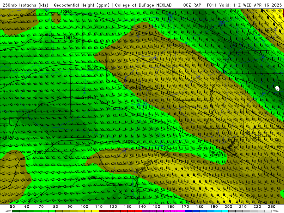Click the 230 value on the color scale
The height and width of the screenshot is (213, 284).
click(272, 207)
